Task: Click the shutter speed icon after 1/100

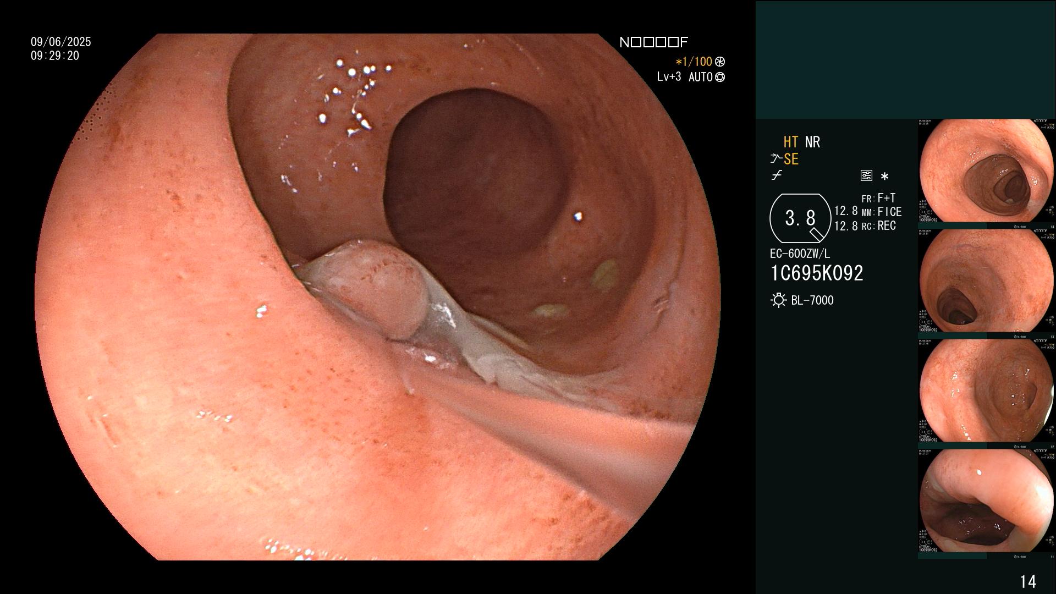Action: (720, 62)
